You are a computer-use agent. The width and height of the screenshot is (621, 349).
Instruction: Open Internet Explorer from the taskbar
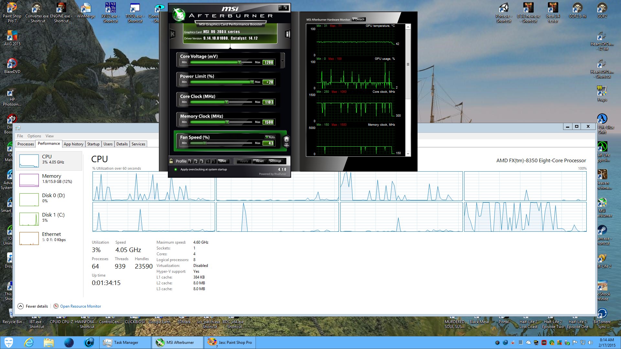29,342
